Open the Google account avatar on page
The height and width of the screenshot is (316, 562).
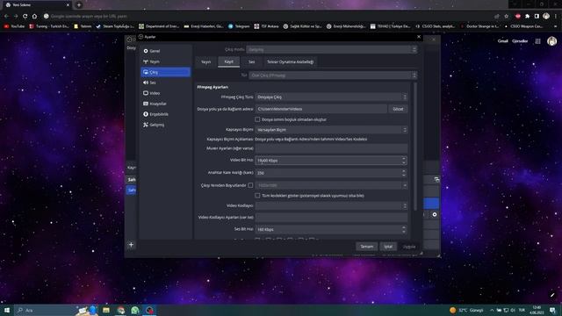coord(551,41)
